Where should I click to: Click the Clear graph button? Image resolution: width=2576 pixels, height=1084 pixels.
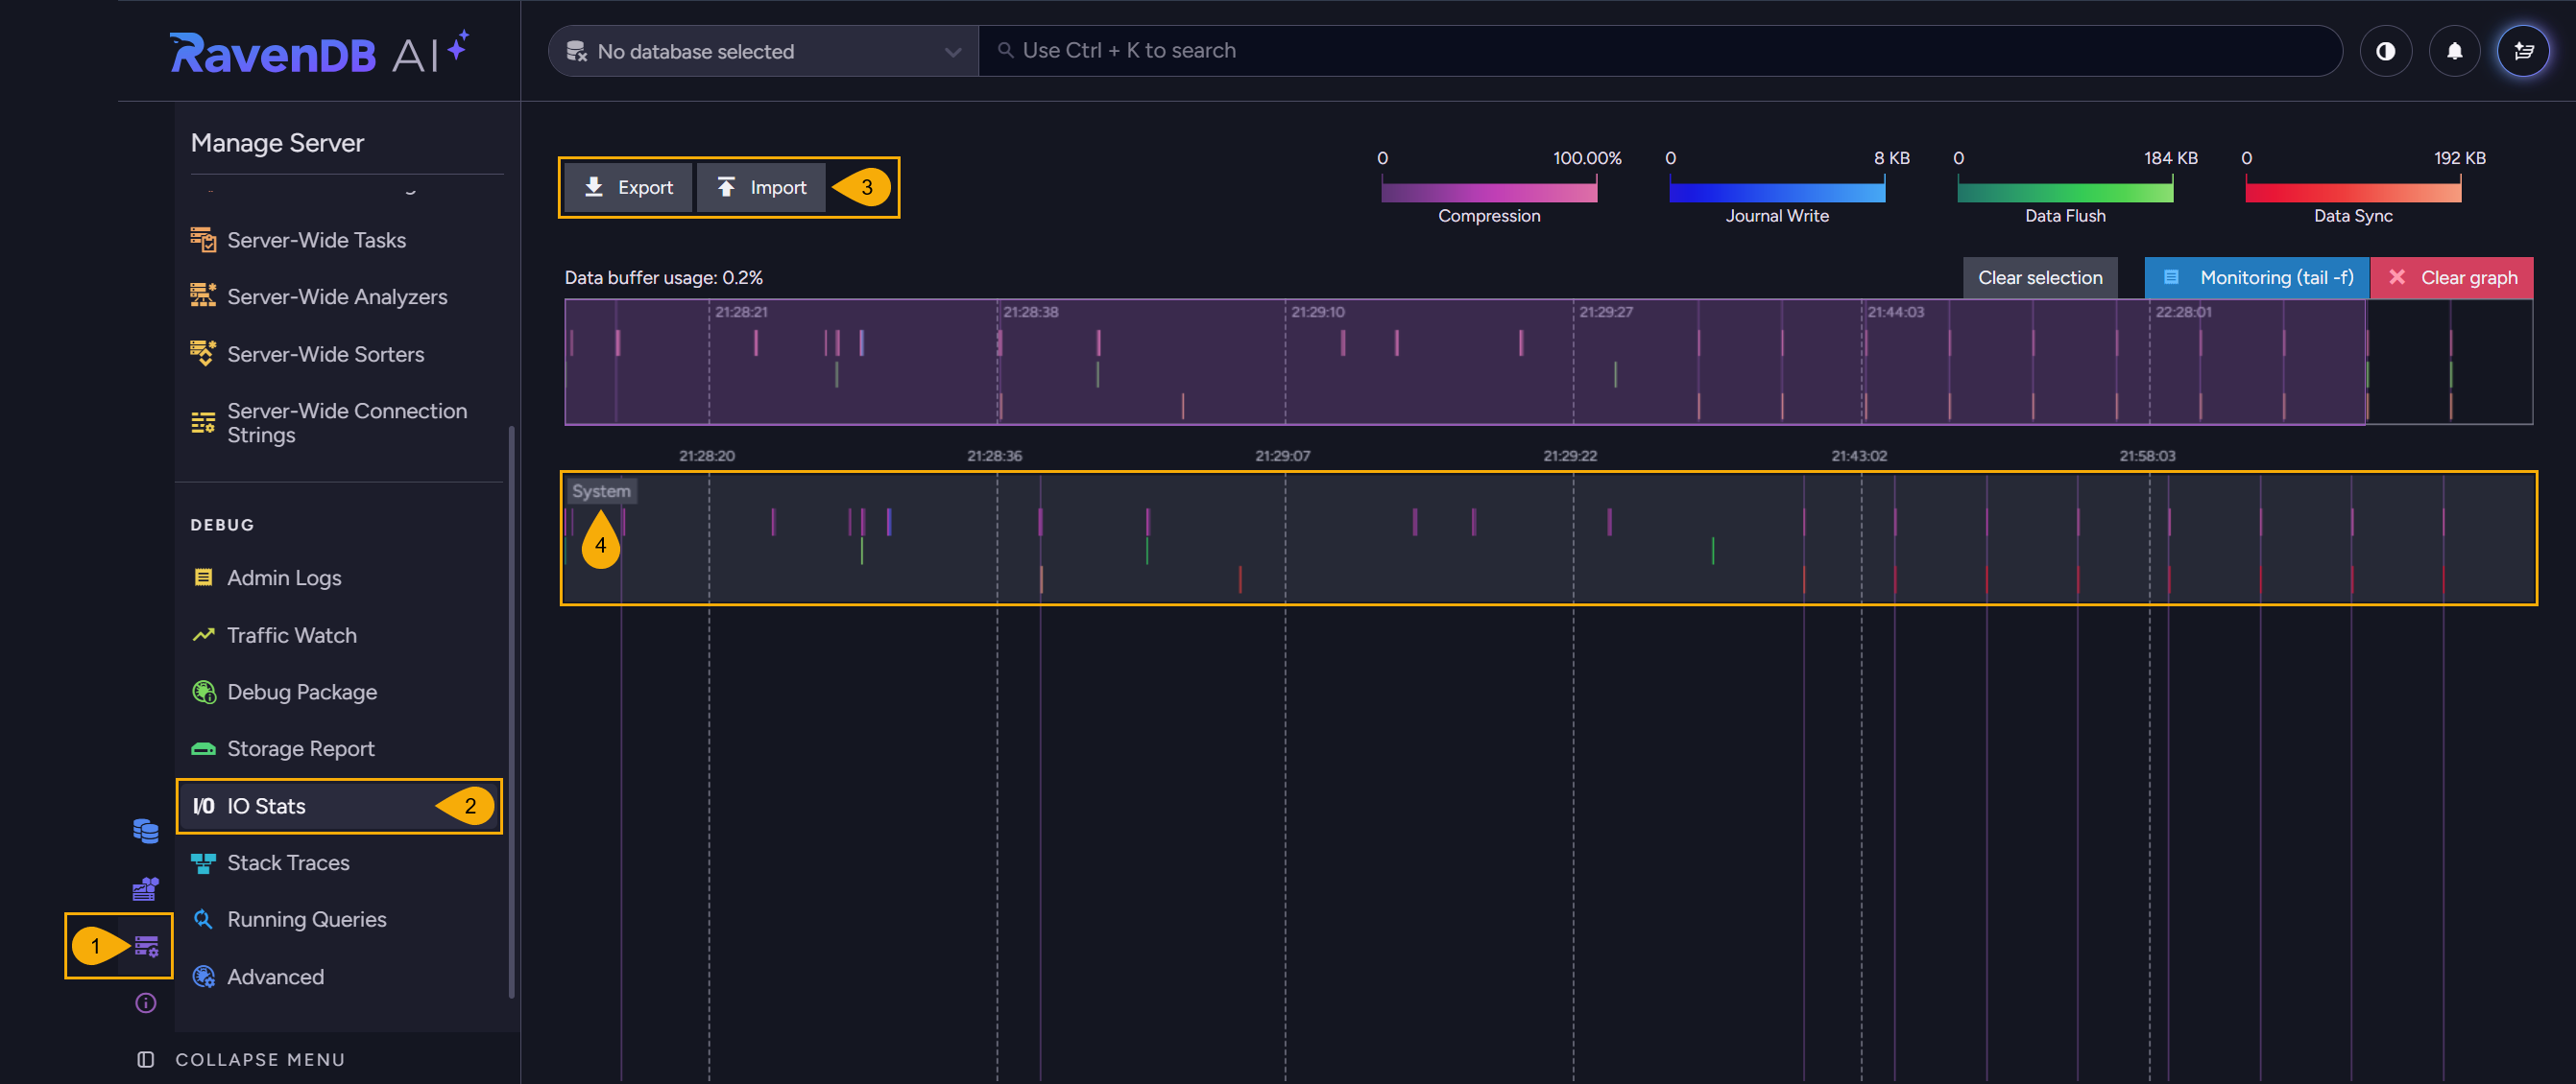pos(2452,278)
